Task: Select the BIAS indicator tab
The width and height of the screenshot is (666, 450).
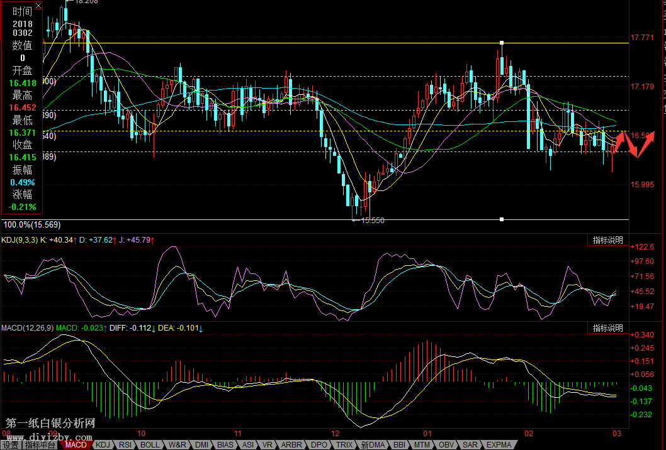Action: point(225,445)
